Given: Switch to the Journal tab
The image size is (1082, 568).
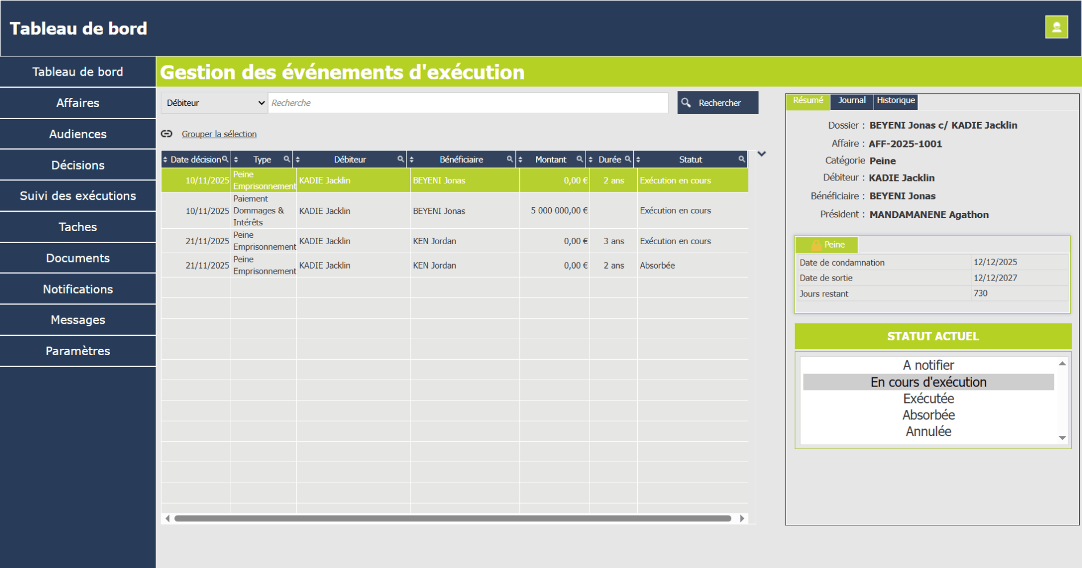Looking at the screenshot, I should (851, 101).
